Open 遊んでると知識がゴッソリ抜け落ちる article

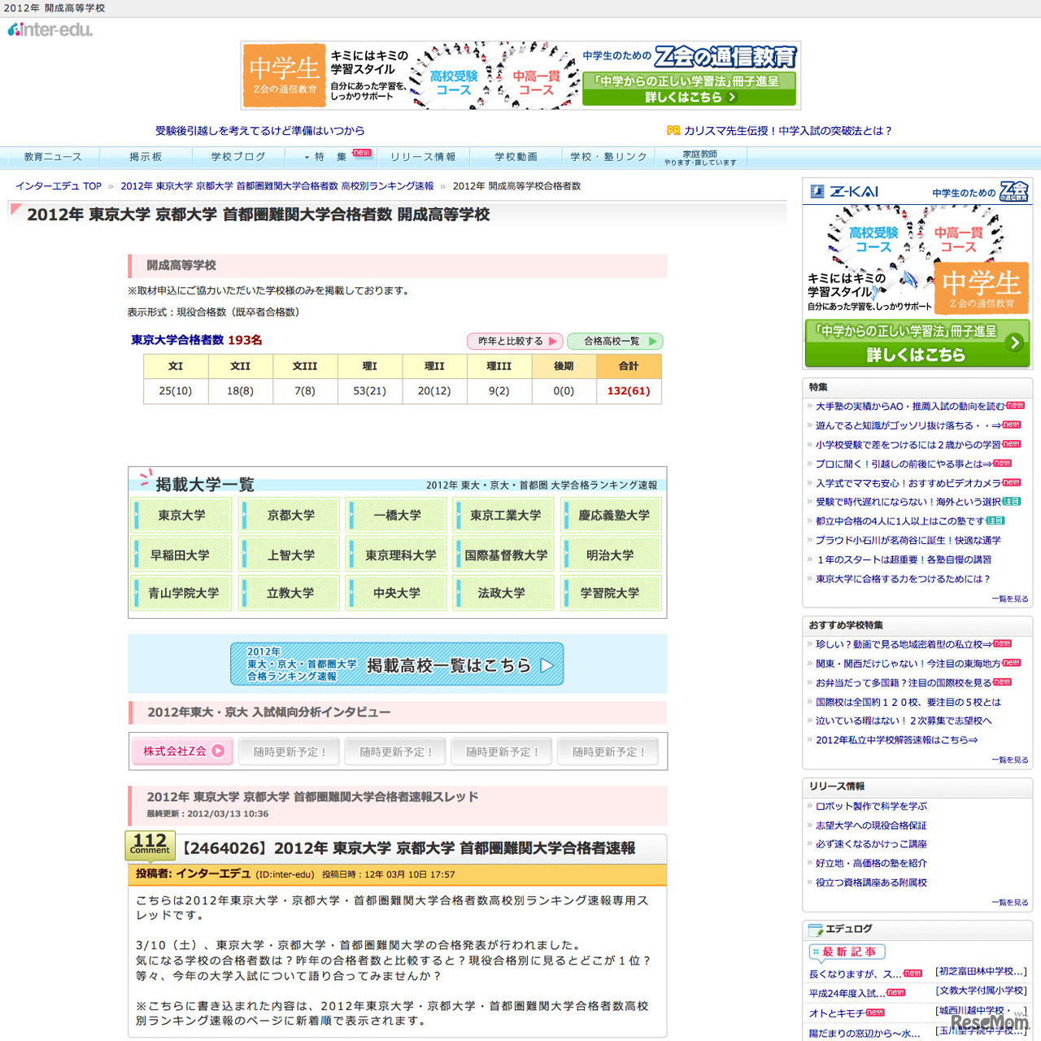point(908,425)
